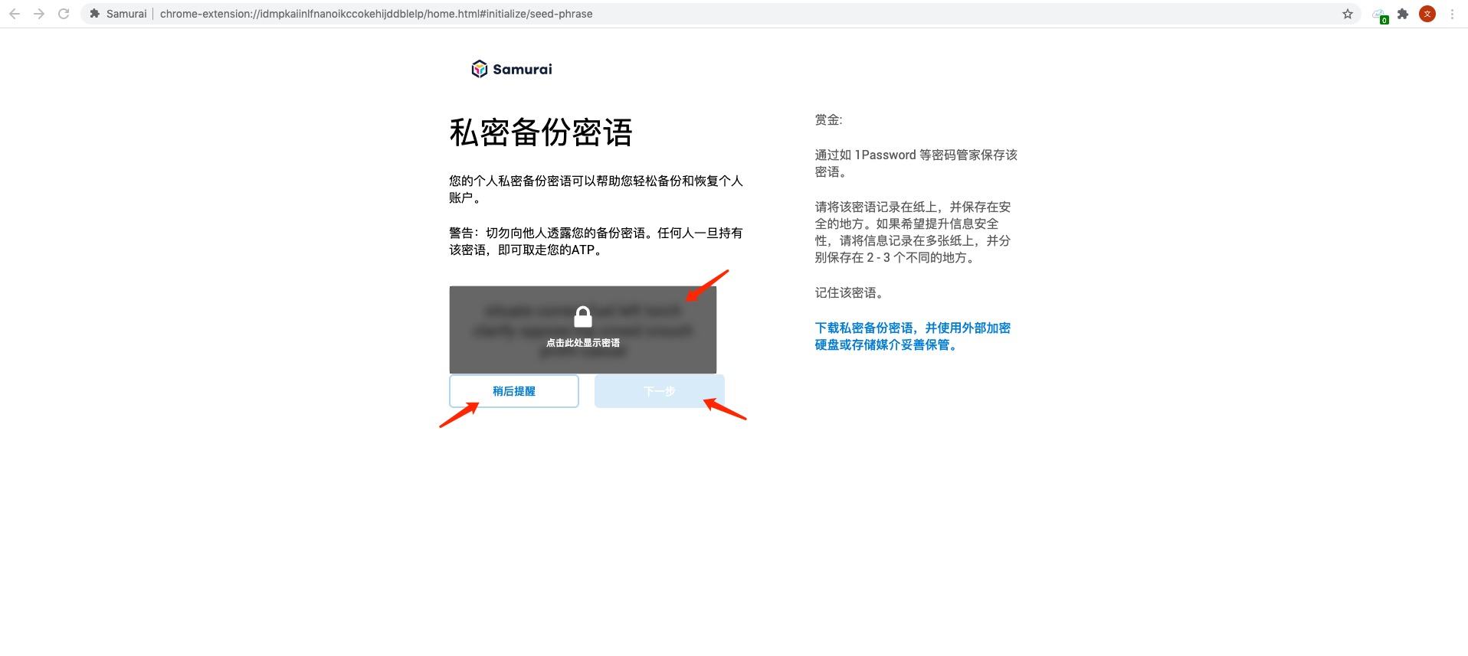Click the lock icon to reveal phrase
Image resolution: width=1468 pixels, height=656 pixels.
point(583,317)
